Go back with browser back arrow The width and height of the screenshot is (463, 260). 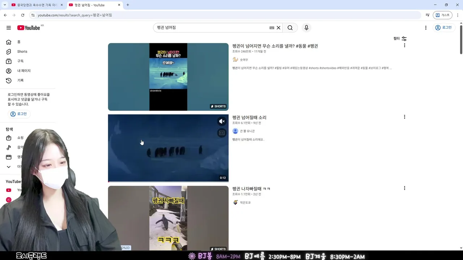[x=5, y=15]
